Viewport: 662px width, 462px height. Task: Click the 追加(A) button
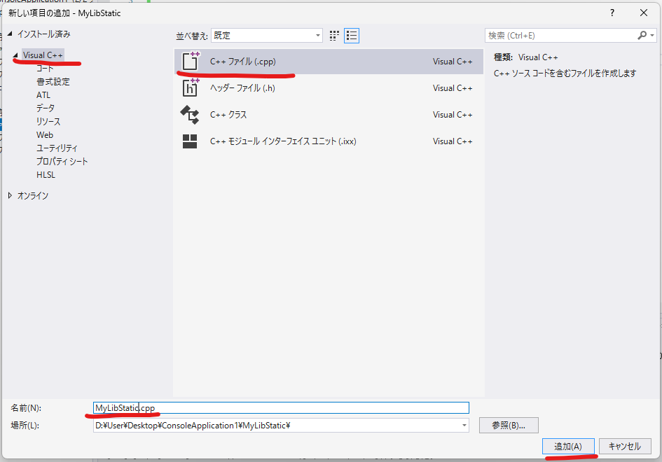click(568, 446)
